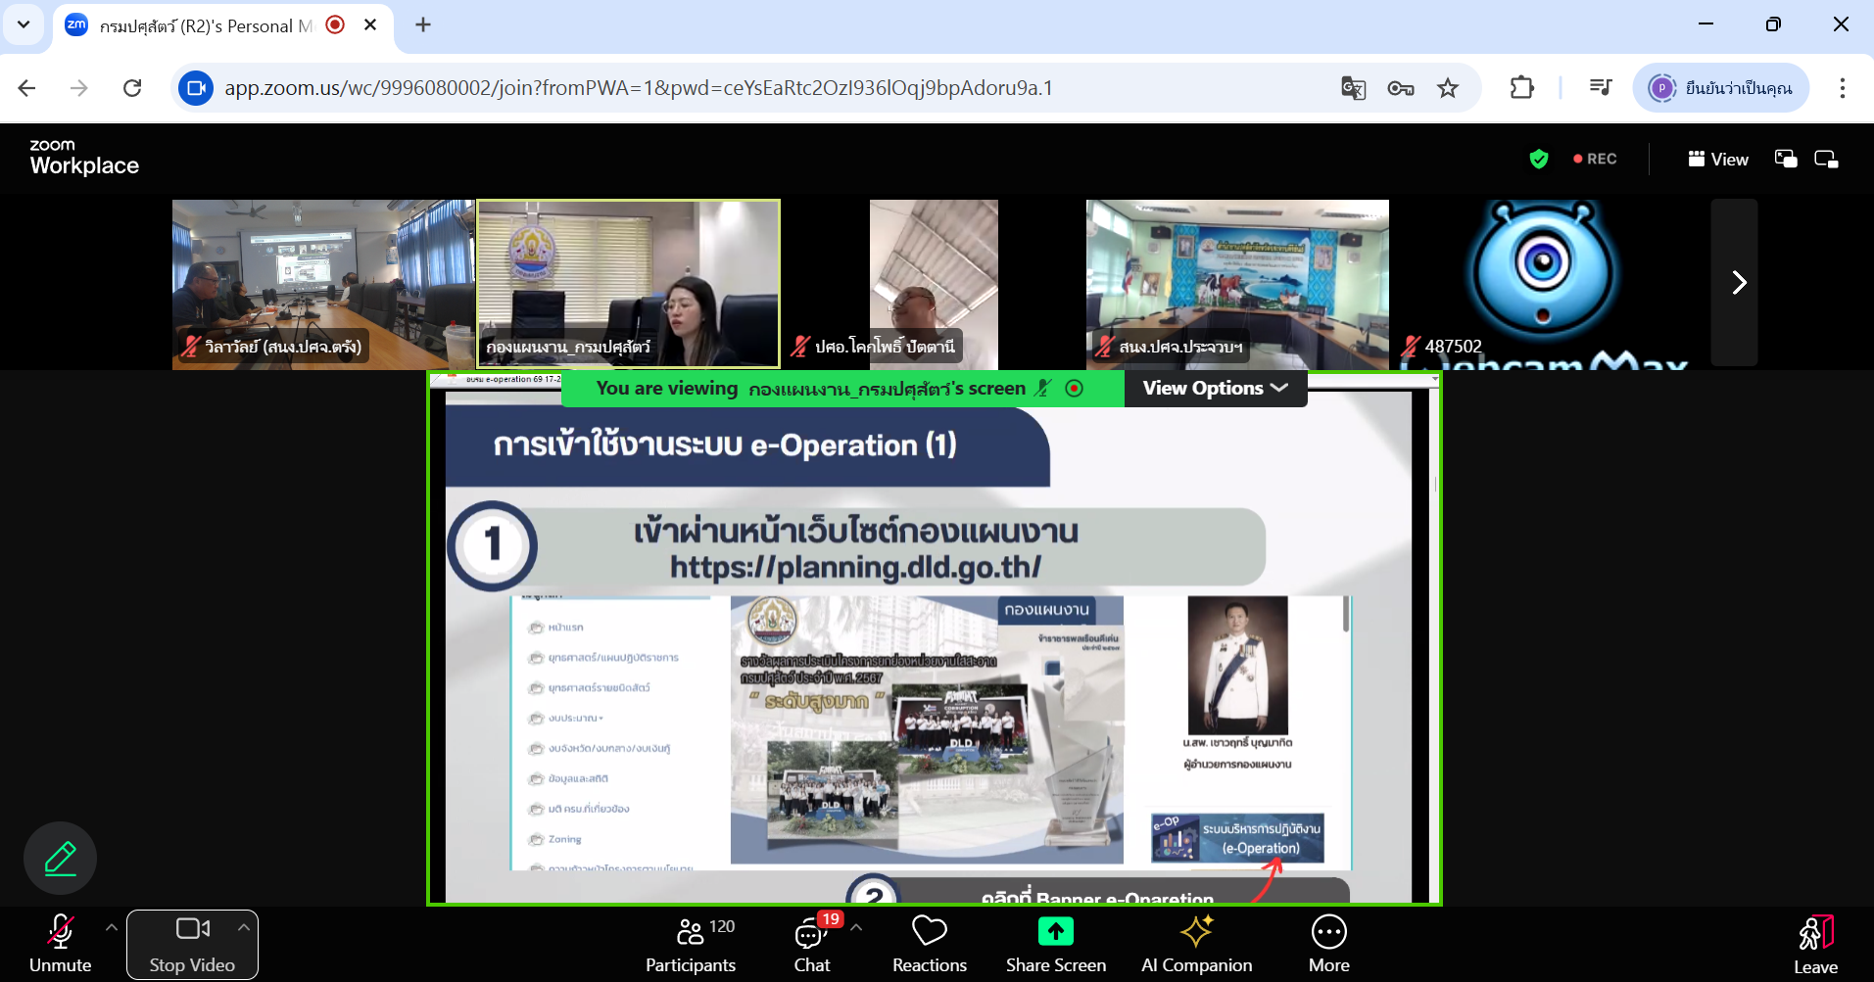
Task: Open the Reactions menu
Action: 929,944
